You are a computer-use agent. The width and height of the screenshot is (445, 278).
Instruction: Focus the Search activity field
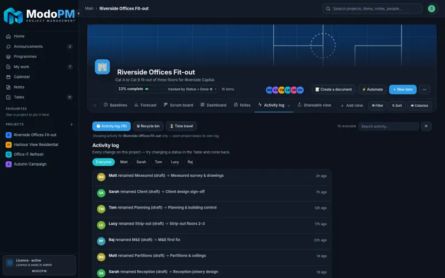click(x=388, y=126)
